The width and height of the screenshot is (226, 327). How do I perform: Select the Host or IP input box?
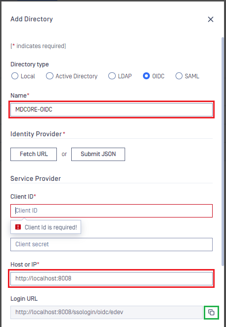click(x=112, y=278)
